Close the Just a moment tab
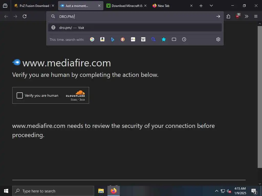262x196 pixels. coord(99,6)
